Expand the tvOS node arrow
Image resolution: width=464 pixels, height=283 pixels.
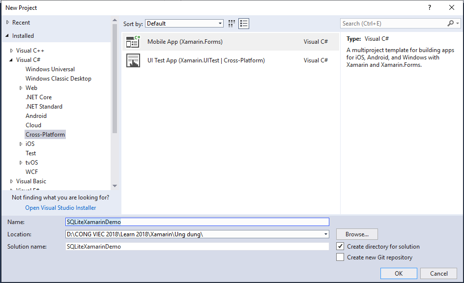click(x=21, y=163)
